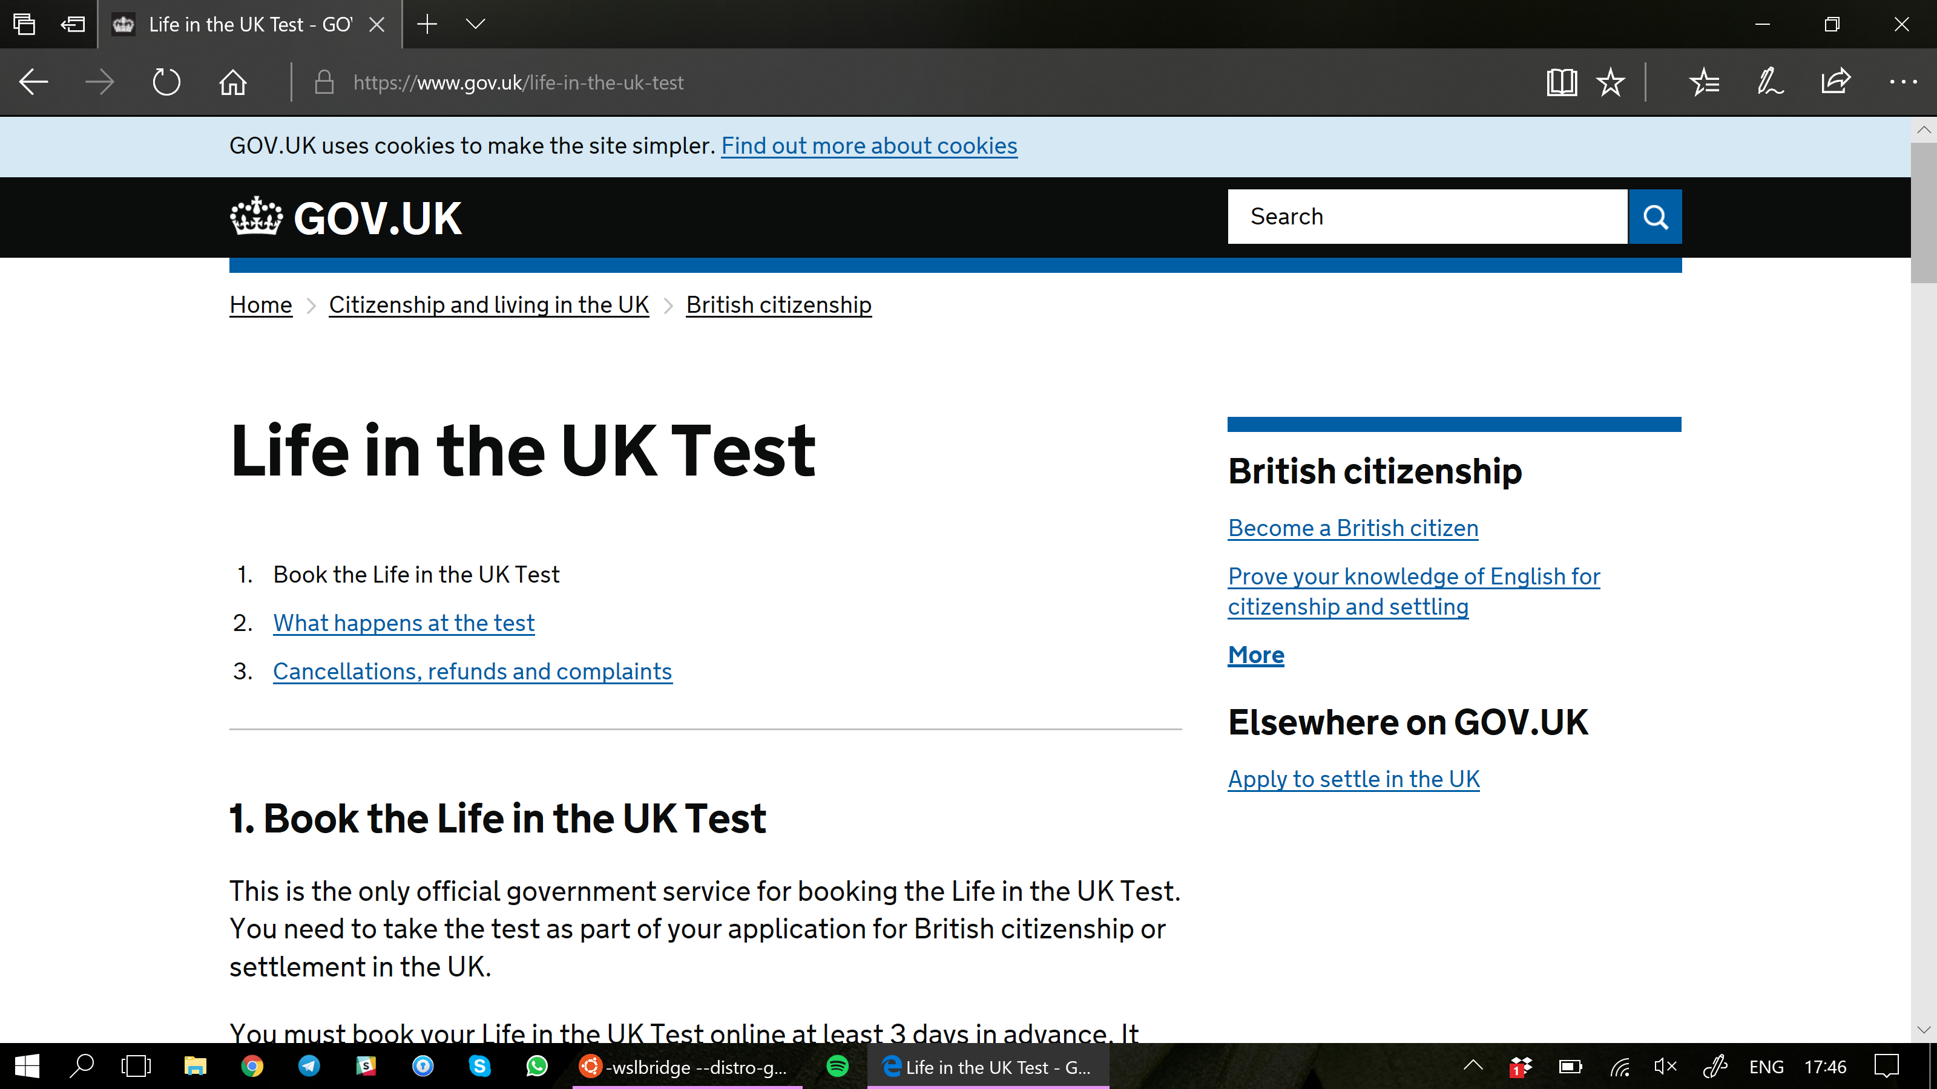The width and height of the screenshot is (1937, 1089).
Task: Submit search with magnifier button
Action: [1655, 217]
